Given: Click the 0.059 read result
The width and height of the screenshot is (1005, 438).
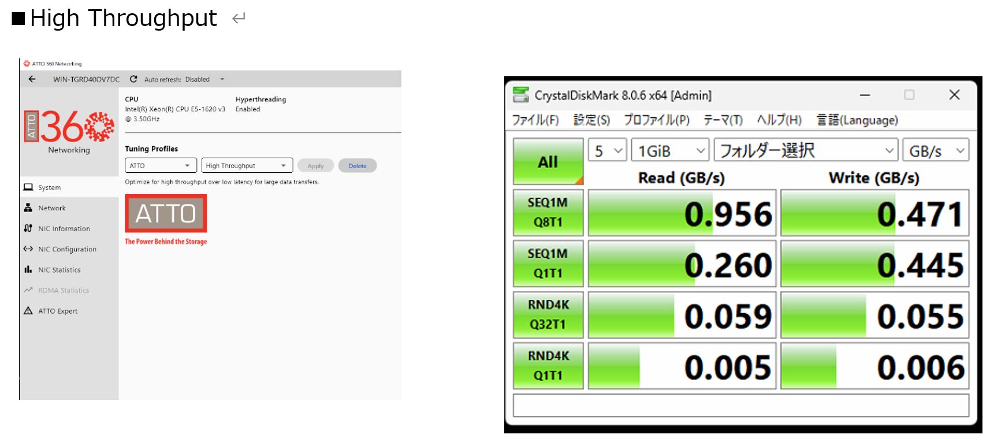Looking at the screenshot, I should (x=682, y=315).
